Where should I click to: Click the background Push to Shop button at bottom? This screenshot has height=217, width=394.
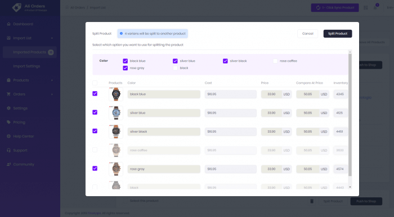tap(366, 201)
